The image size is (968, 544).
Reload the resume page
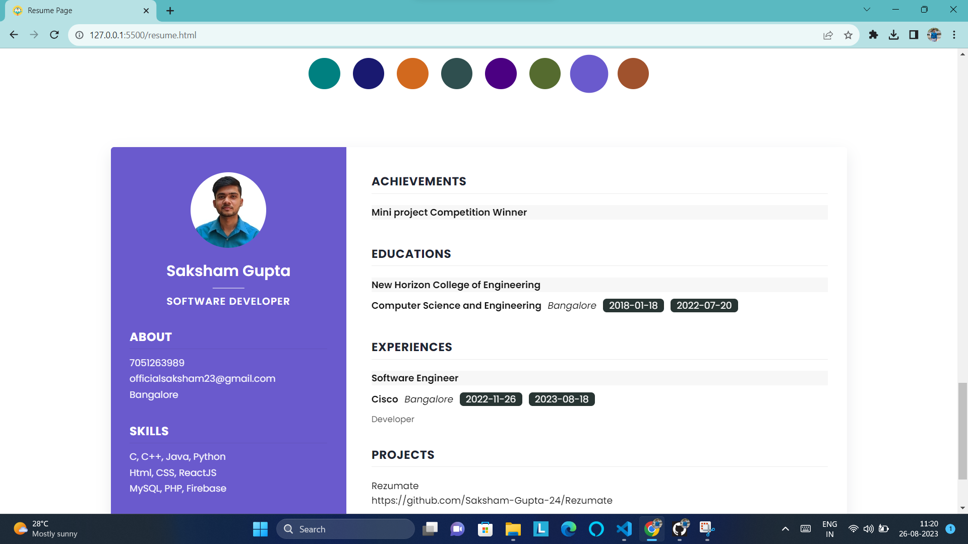click(54, 35)
